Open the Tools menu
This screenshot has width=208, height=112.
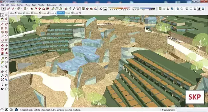point(34,5)
